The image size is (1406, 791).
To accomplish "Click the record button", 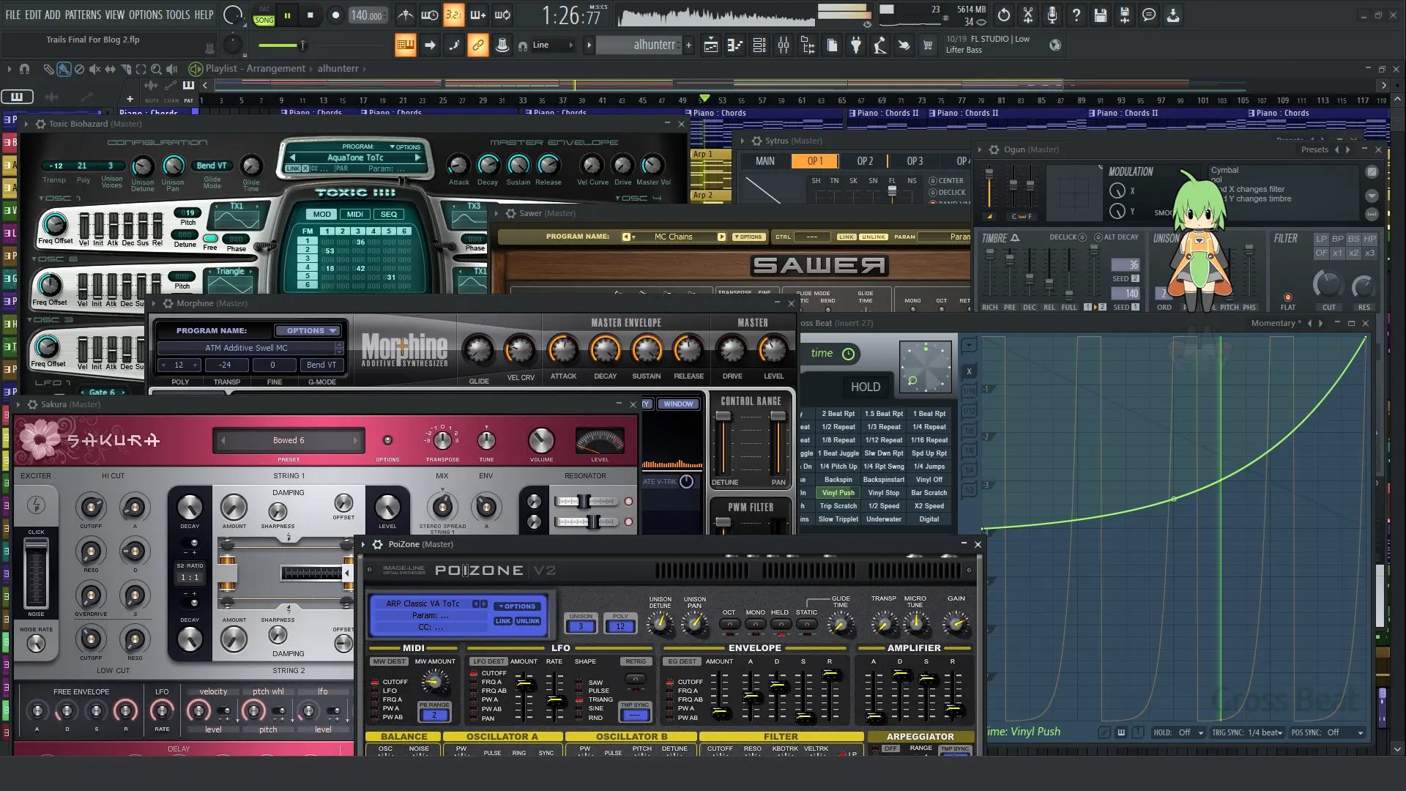I will (x=335, y=15).
